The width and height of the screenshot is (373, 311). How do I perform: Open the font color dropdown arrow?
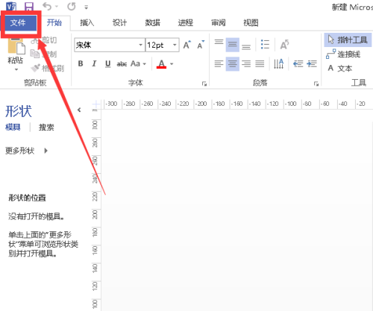pos(172,64)
